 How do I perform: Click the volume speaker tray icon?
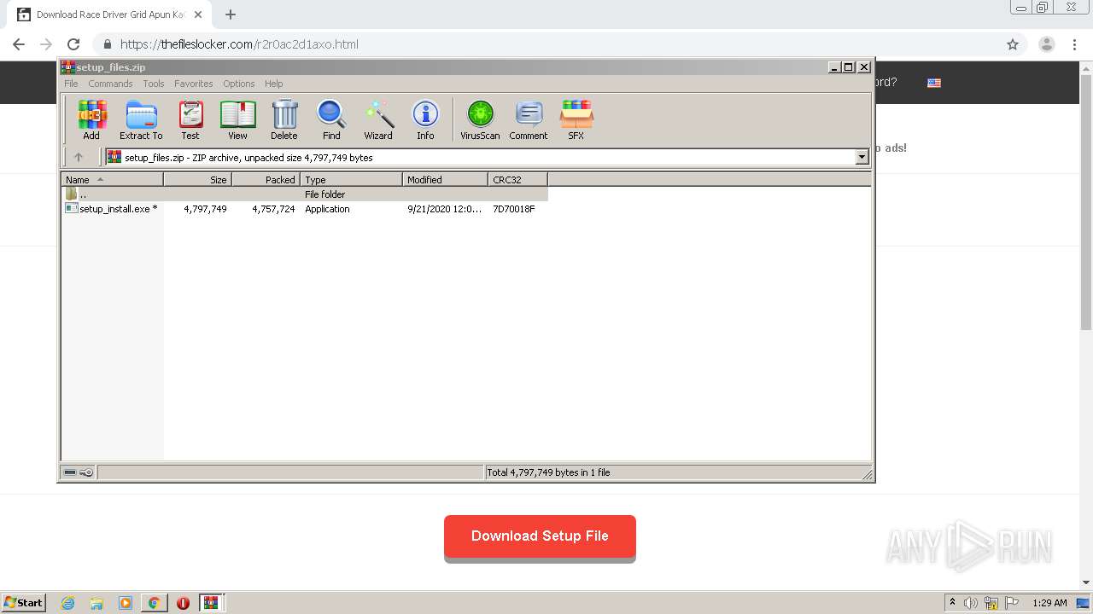[971, 603]
